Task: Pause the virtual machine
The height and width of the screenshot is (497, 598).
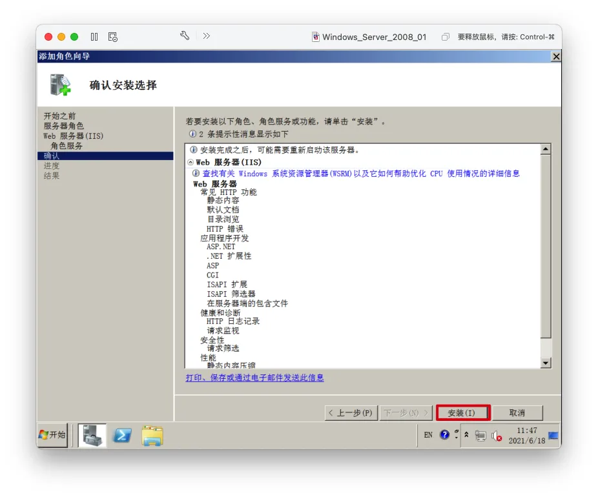Action: pos(94,37)
